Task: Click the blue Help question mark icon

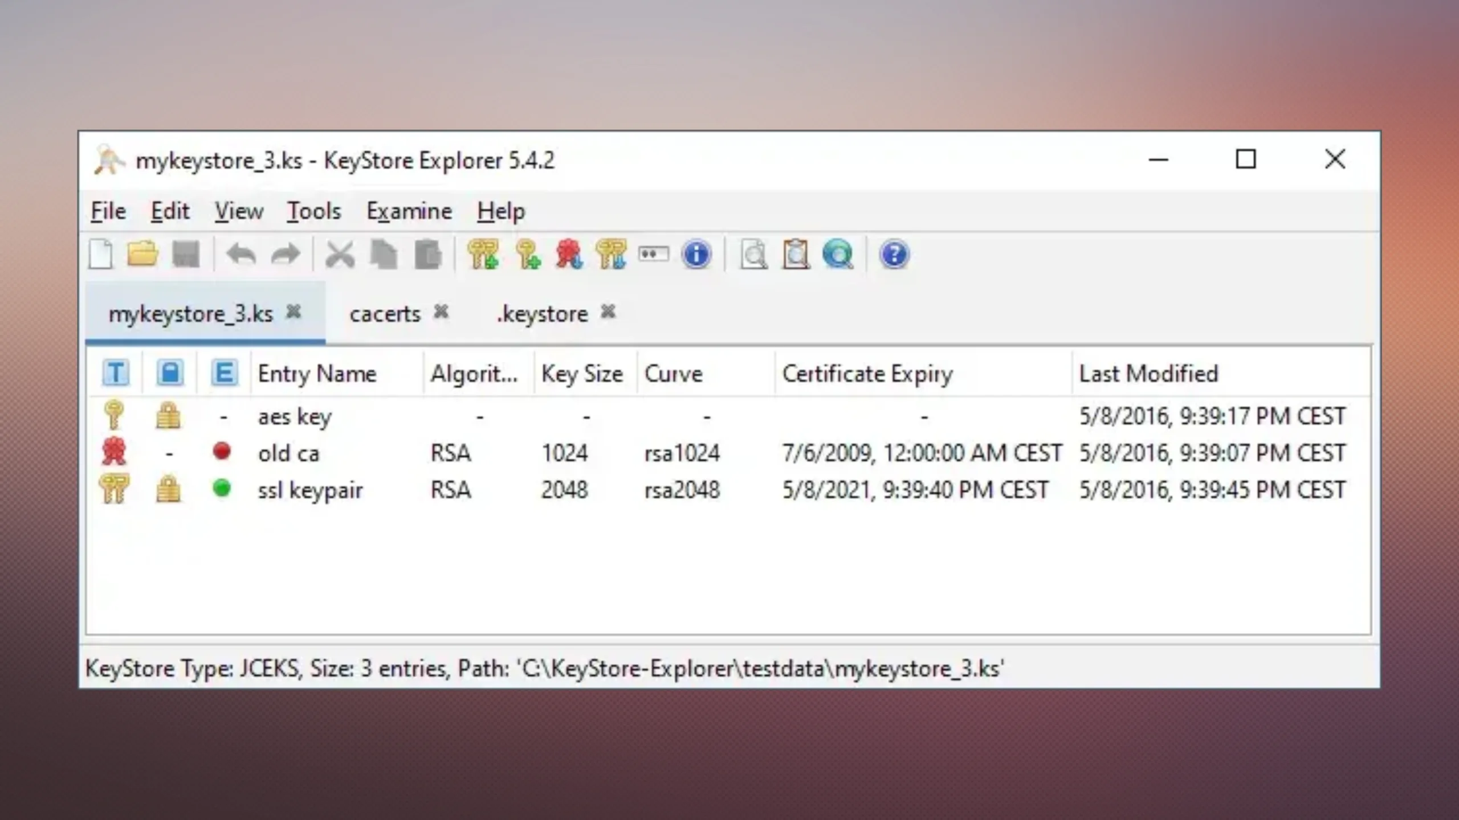Action: (x=894, y=255)
